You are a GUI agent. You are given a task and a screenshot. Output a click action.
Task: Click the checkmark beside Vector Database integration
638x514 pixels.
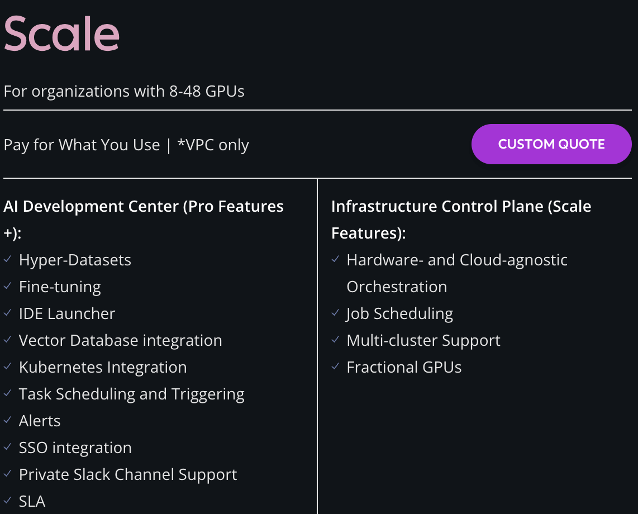pos(7,340)
